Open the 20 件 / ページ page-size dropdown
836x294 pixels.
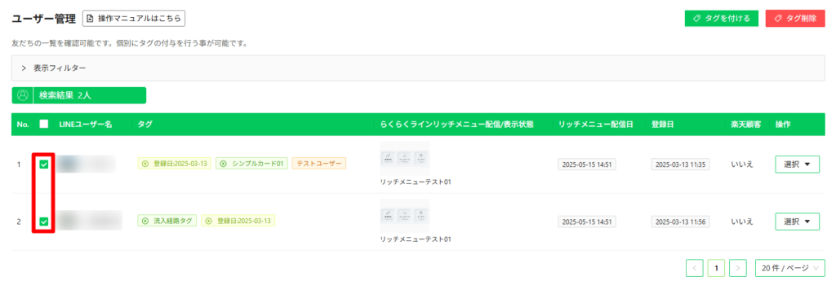pos(790,269)
